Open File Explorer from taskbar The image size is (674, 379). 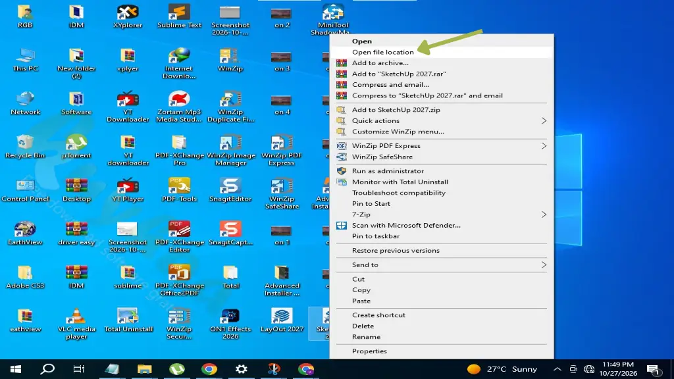(144, 369)
